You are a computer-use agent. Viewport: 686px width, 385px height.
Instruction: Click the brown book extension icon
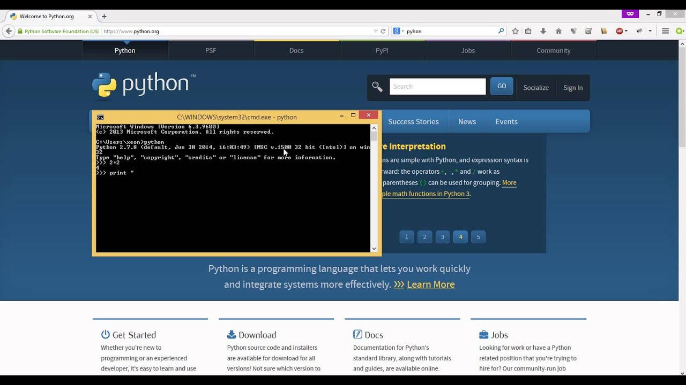coord(604,31)
